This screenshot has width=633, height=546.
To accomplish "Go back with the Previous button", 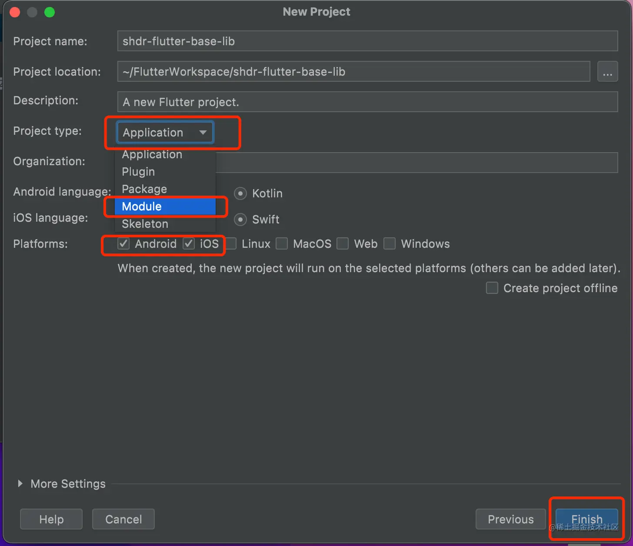I will 511,519.
